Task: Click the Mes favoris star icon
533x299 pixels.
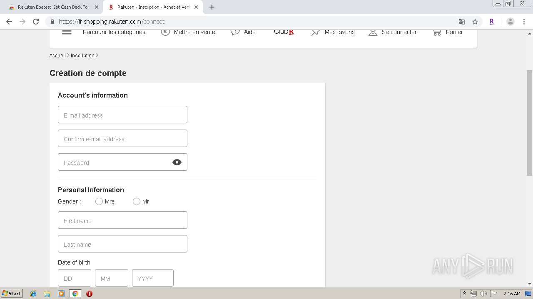Action: 316,32
